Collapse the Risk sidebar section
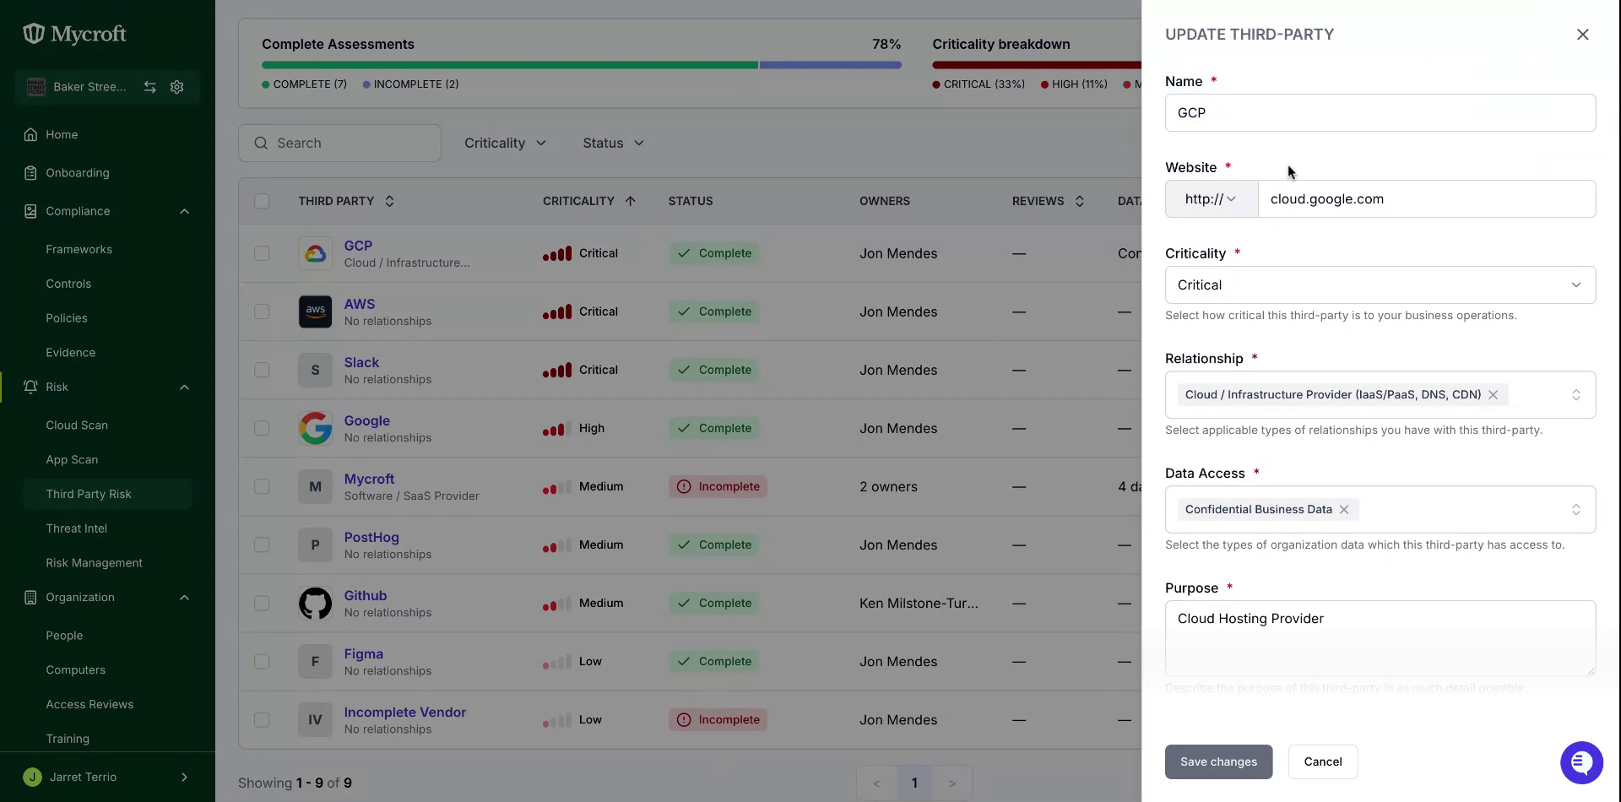1621x802 pixels. [x=184, y=387]
